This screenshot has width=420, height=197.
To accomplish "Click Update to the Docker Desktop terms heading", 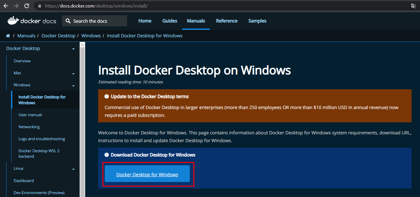I will 150,96.
